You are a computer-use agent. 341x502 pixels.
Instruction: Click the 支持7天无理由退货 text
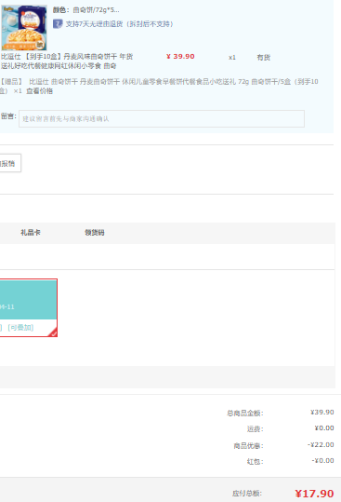(120, 24)
